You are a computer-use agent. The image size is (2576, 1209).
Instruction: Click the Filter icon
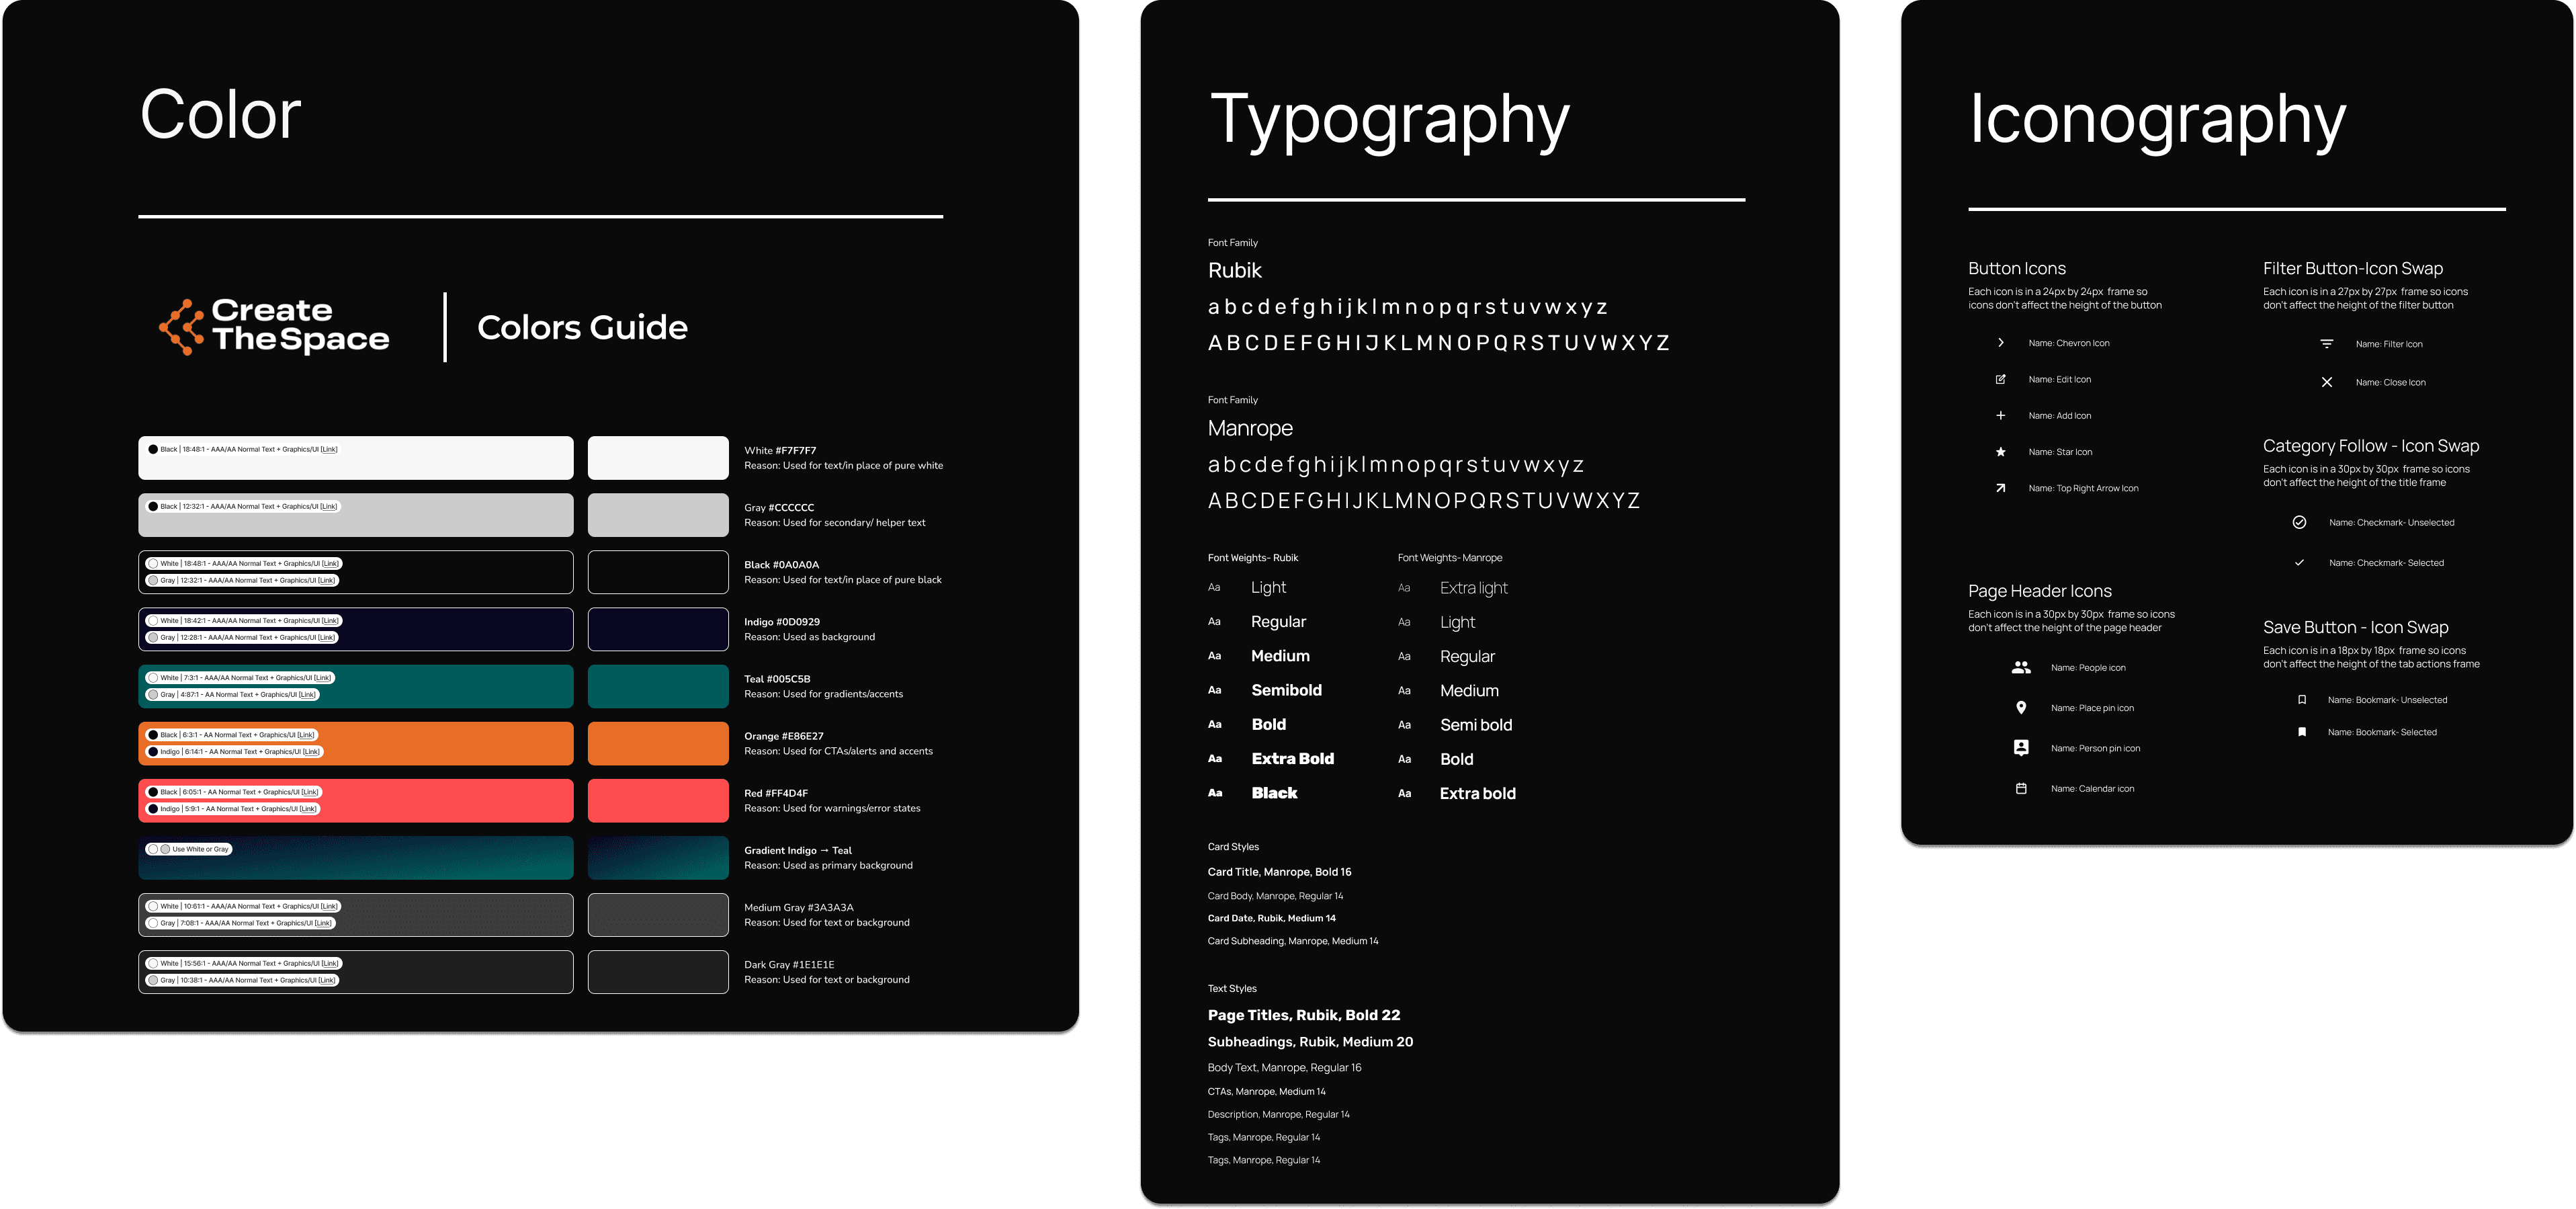2326,344
